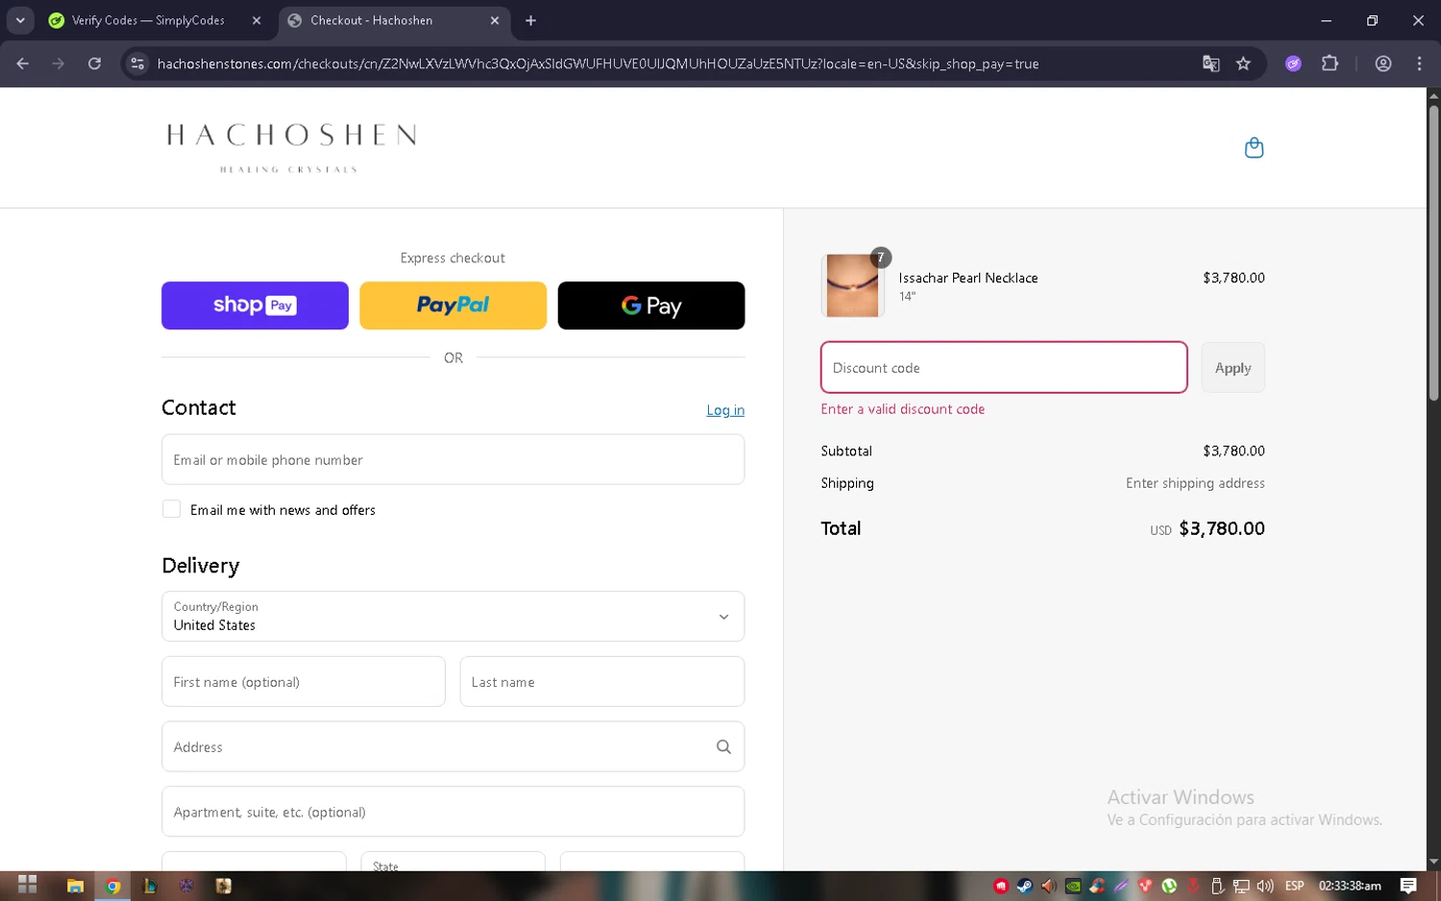Click the Chrome taskbar icon
This screenshot has width=1441, height=901.
(x=112, y=886)
